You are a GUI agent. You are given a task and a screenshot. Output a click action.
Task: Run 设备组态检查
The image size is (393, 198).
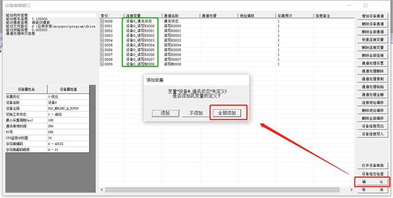pos(373,173)
